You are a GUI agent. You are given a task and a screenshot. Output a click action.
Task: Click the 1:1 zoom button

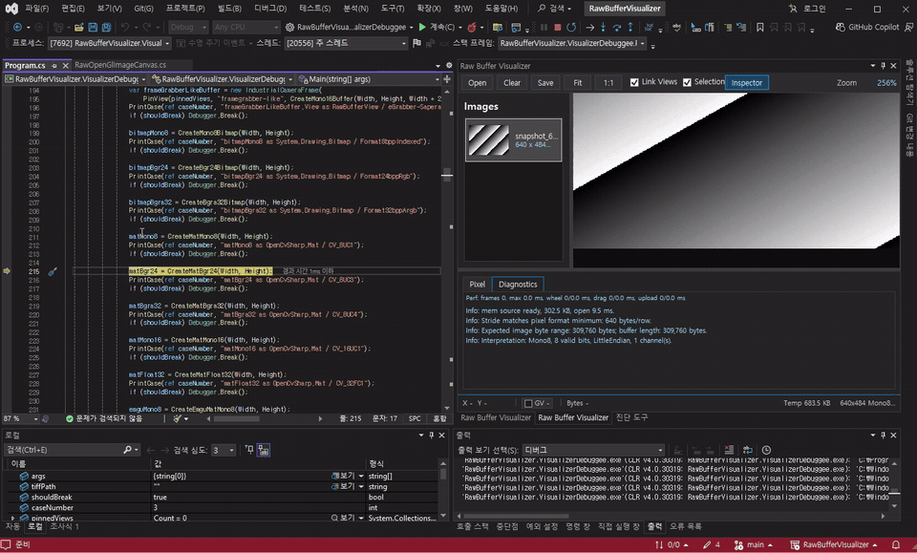click(x=608, y=82)
